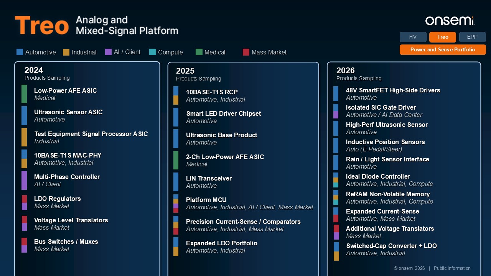The width and height of the screenshot is (491, 276).
Task: Click the red Mass Market legend swatch
Action: [x=246, y=52]
